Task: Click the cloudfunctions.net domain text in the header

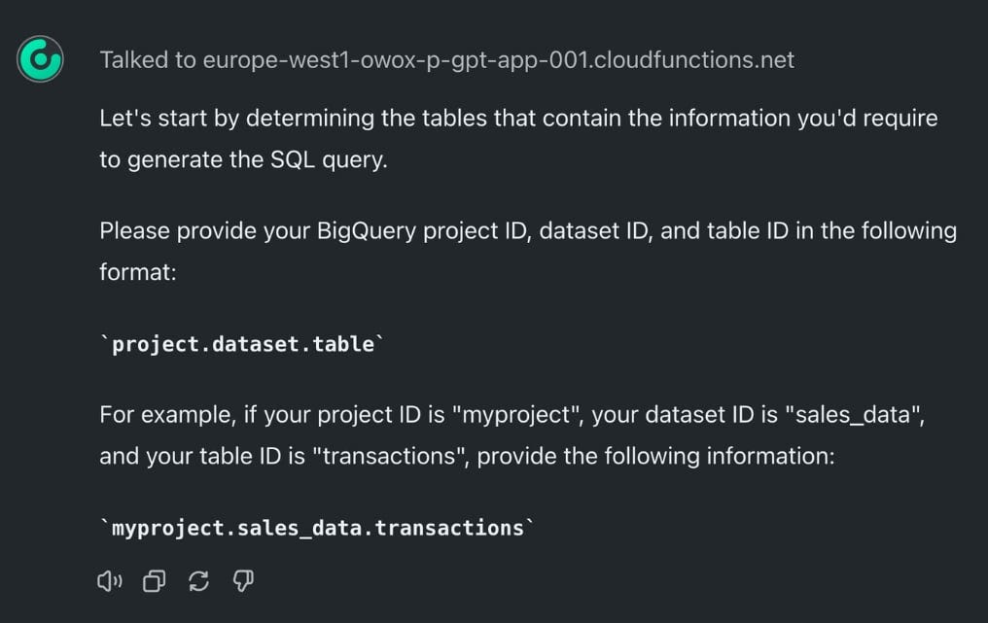Action: coord(693,60)
